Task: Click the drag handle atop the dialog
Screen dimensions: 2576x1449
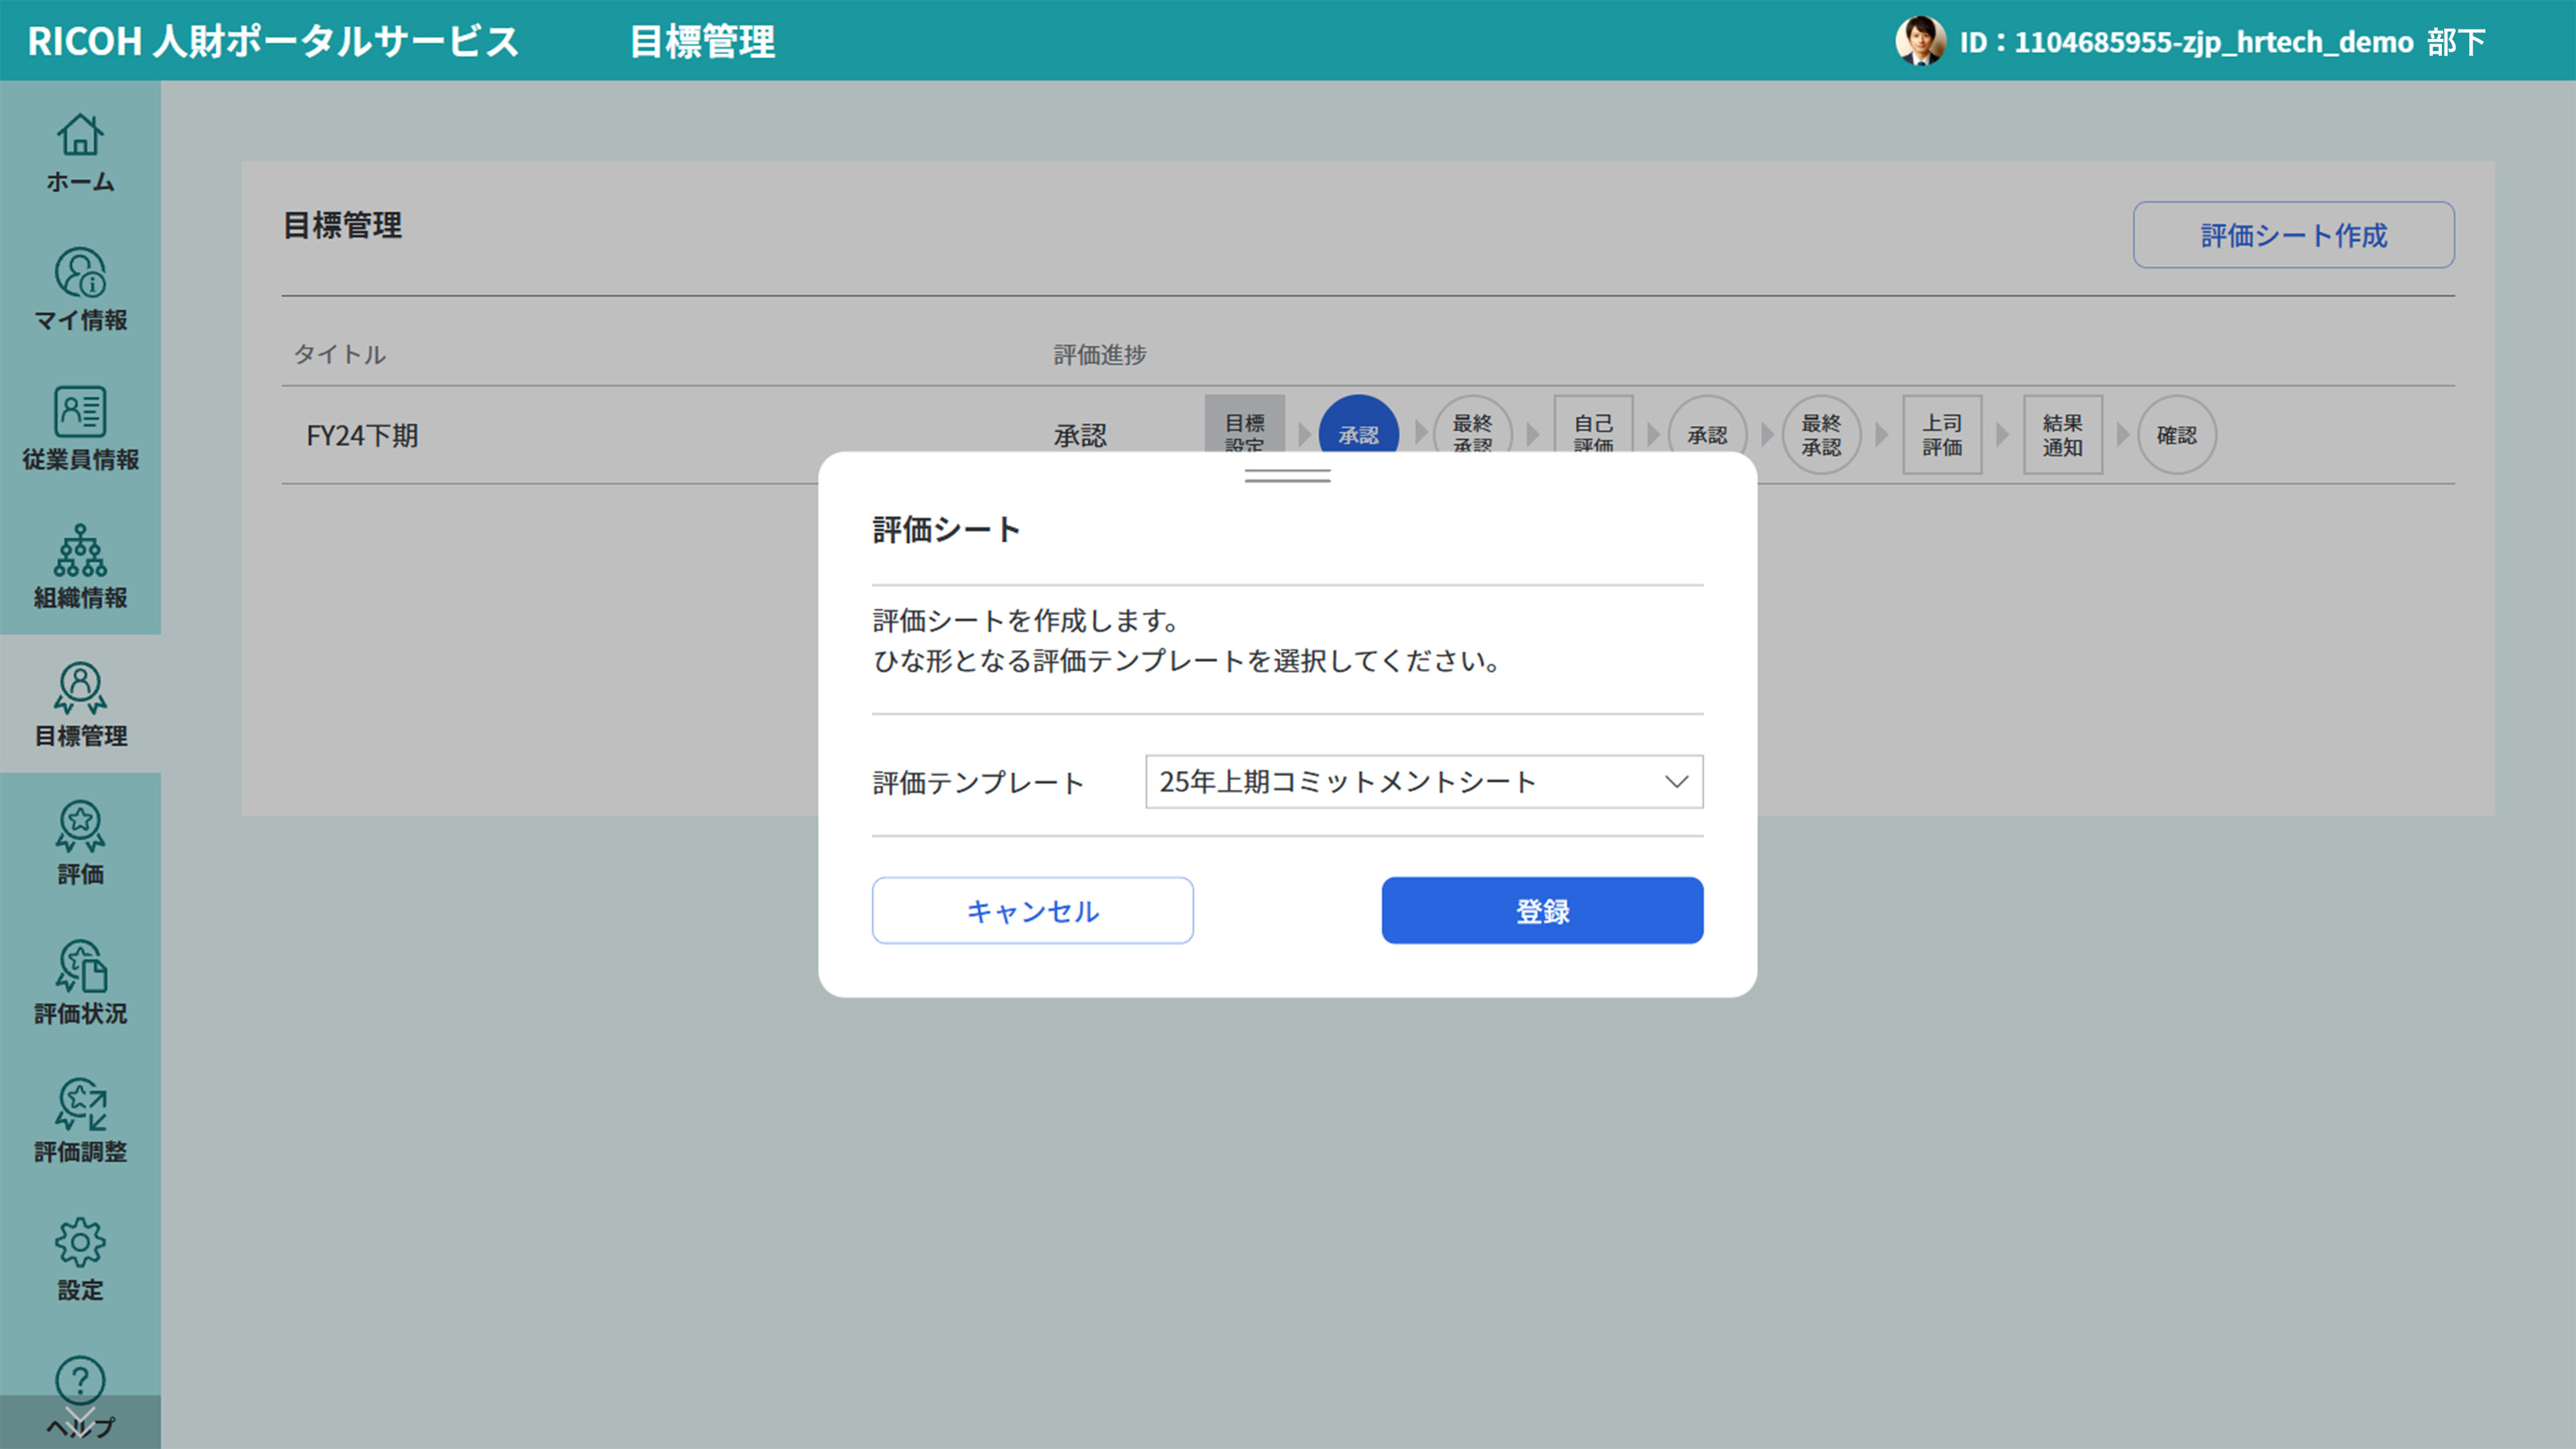Action: [1287, 477]
